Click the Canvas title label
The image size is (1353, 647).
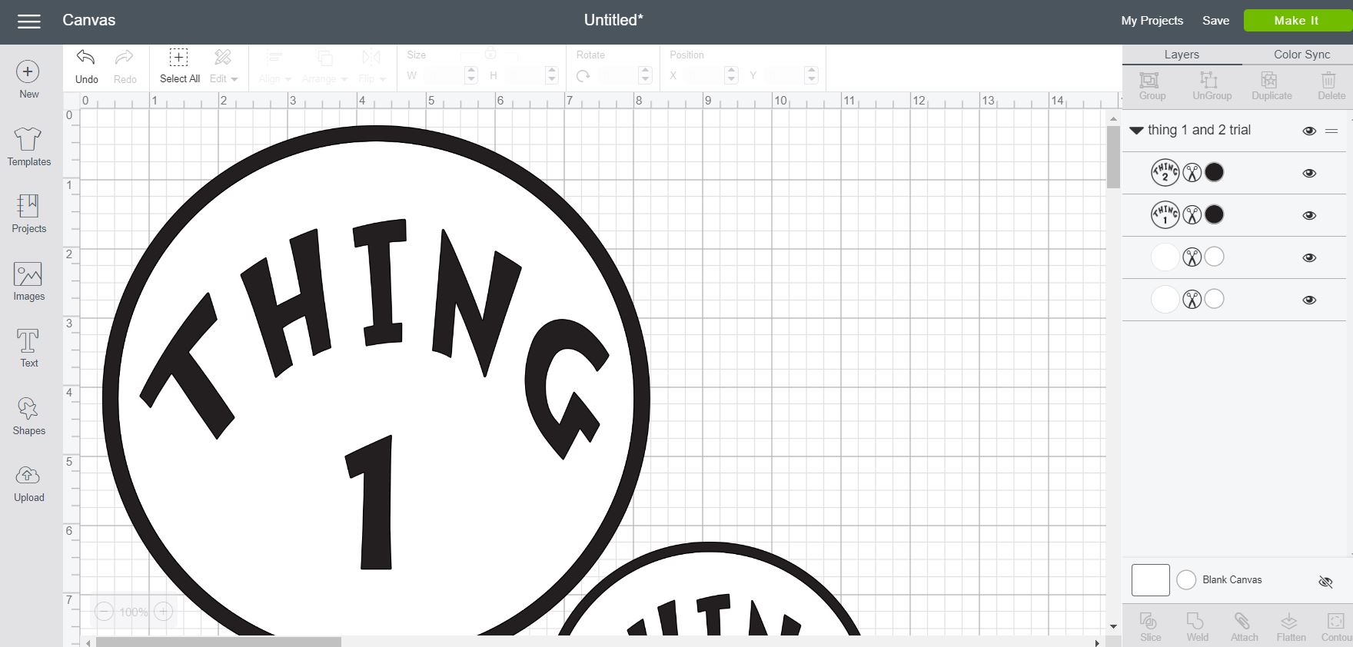88,21
